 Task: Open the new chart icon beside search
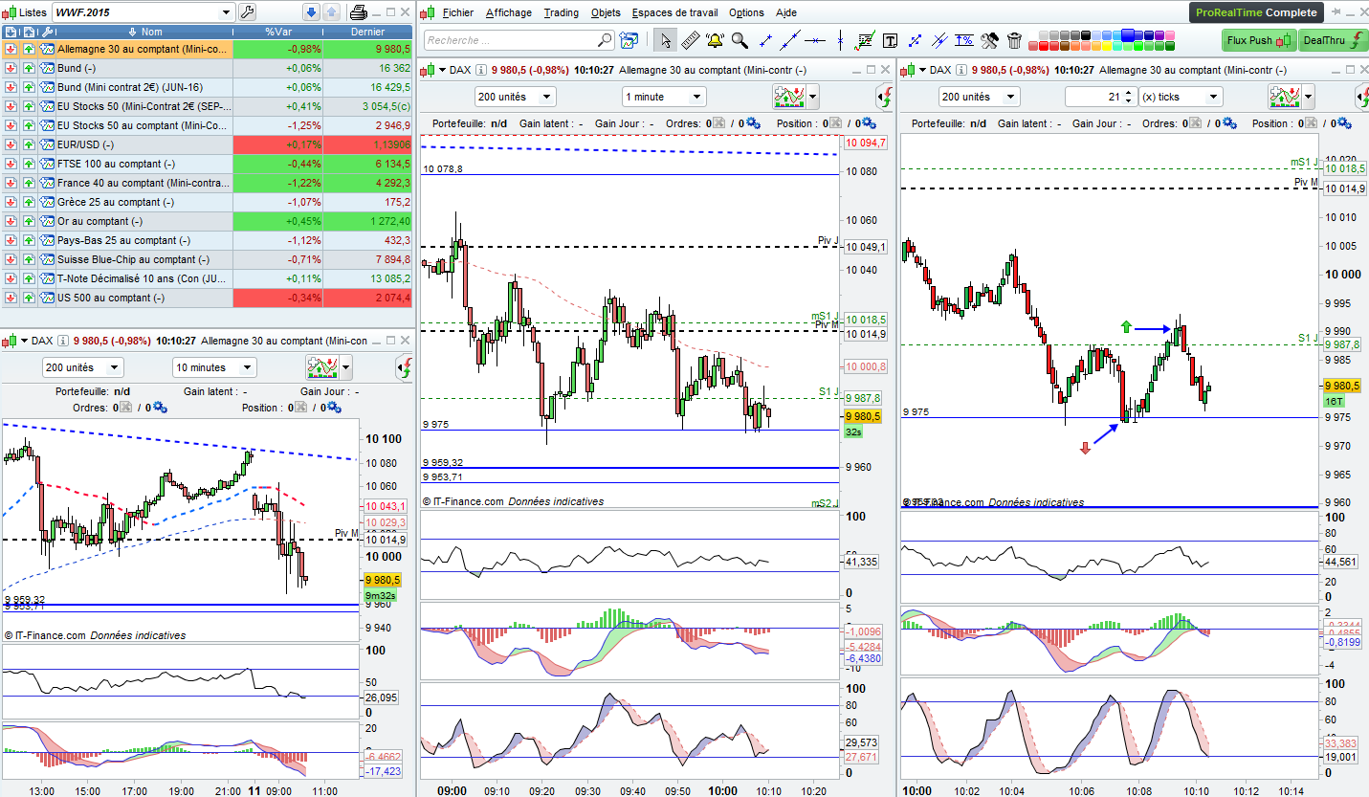point(629,40)
